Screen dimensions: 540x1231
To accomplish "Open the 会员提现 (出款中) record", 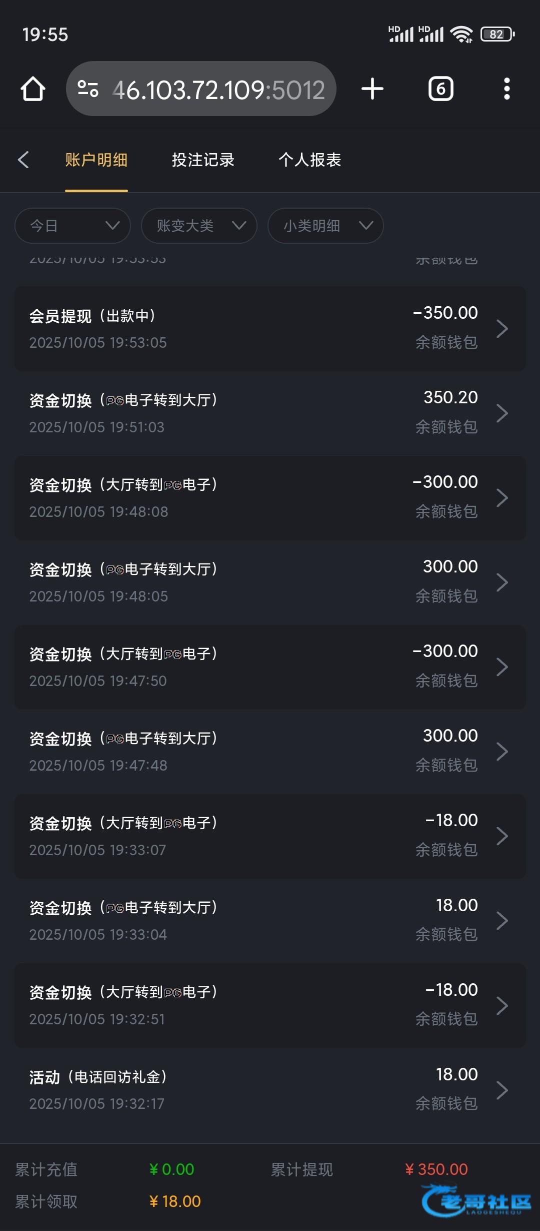I will (200, 329).
